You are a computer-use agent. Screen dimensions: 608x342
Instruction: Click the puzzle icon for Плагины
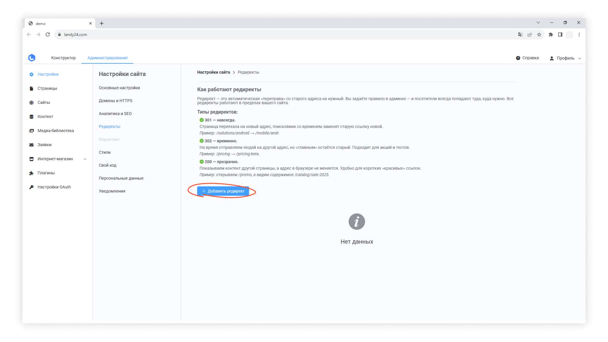(31, 173)
